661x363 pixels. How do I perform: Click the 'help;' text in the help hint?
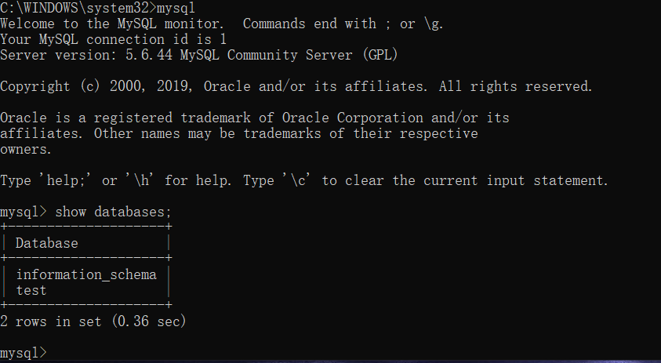(66, 180)
